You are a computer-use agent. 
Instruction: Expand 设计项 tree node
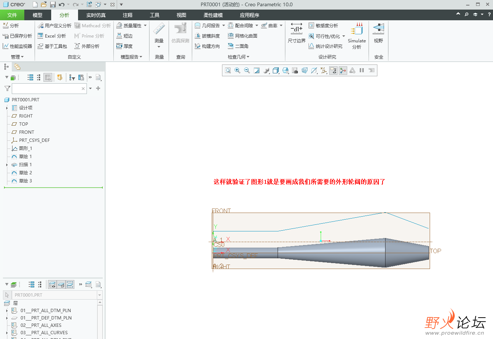[7, 108]
